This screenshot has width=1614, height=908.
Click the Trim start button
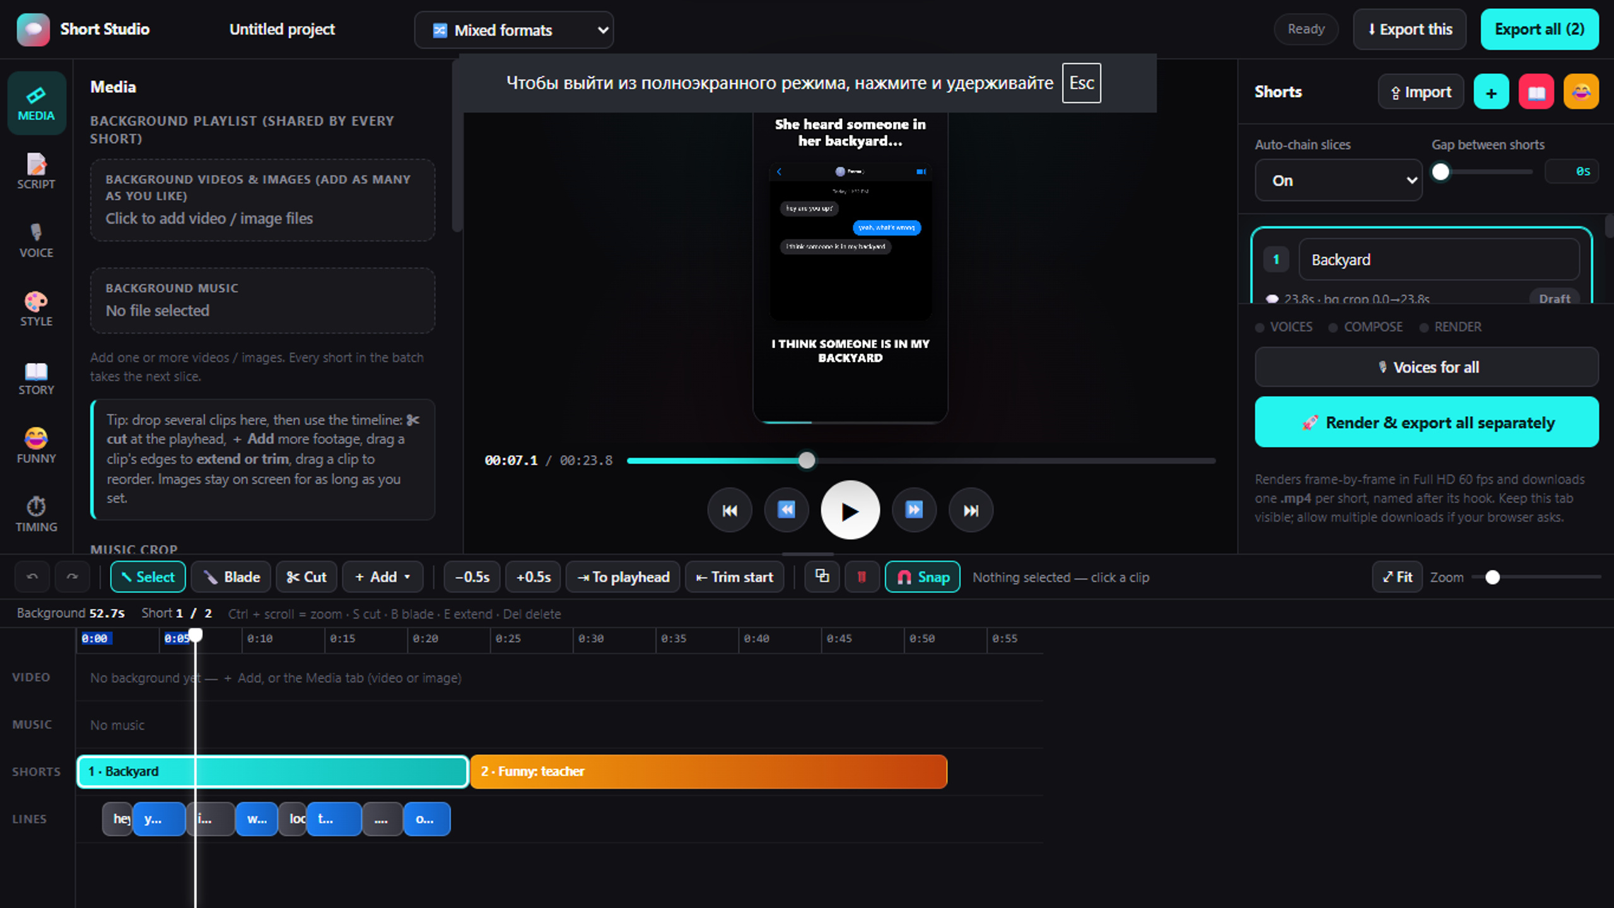click(x=735, y=577)
